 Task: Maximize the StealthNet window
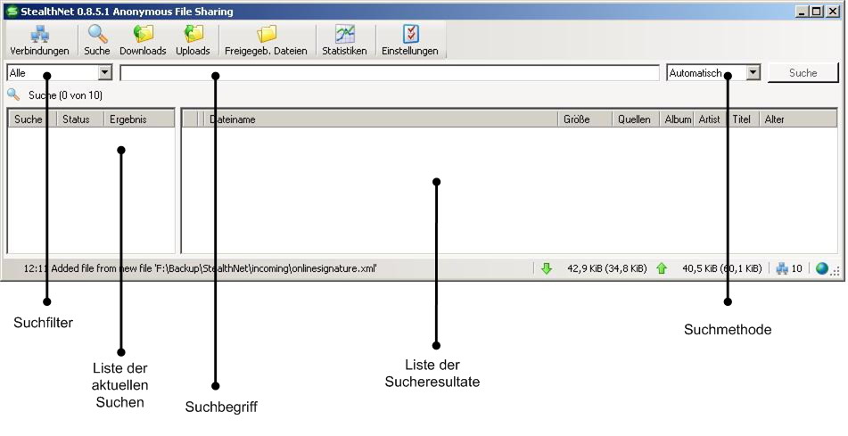(x=816, y=12)
